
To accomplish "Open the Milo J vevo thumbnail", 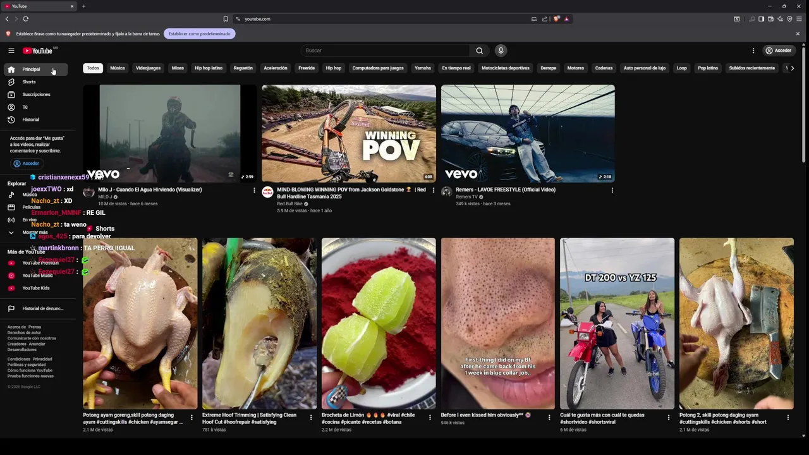I will tap(170, 134).
